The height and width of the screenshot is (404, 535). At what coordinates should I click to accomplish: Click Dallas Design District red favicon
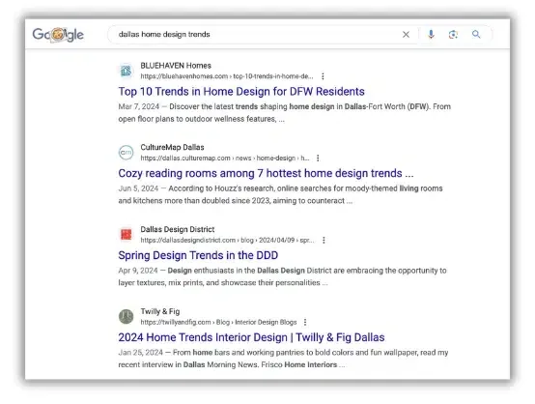pyautogui.click(x=127, y=234)
